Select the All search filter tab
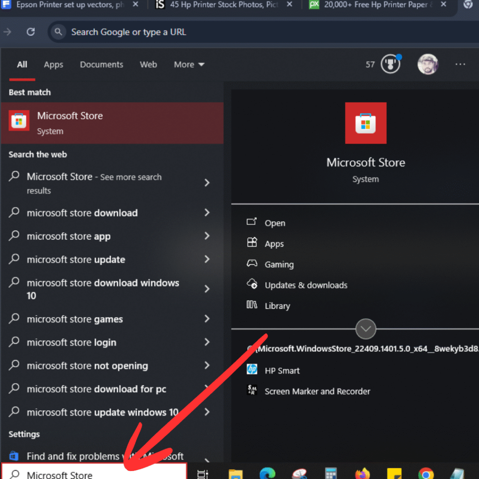Image resolution: width=479 pixels, height=479 pixels. pyautogui.click(x=22, y=65)
